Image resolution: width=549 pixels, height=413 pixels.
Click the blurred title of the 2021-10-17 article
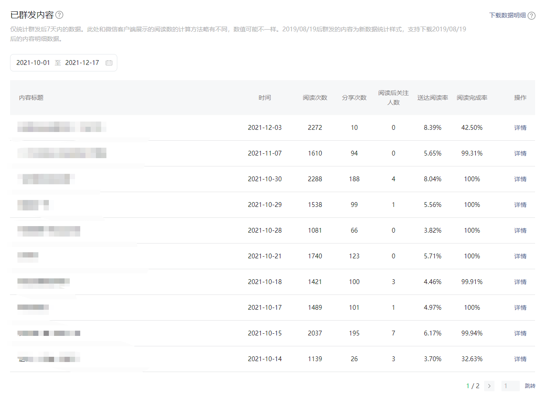point(33,308)
